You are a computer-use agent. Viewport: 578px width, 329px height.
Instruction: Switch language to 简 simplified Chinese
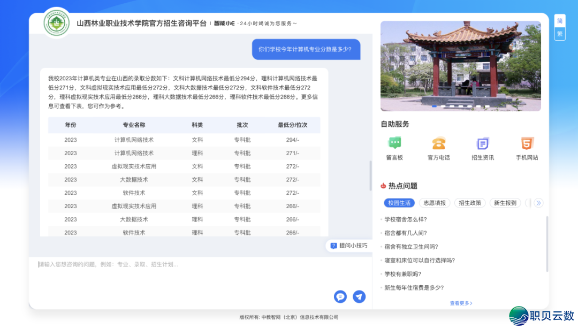(x=560, y=21)
